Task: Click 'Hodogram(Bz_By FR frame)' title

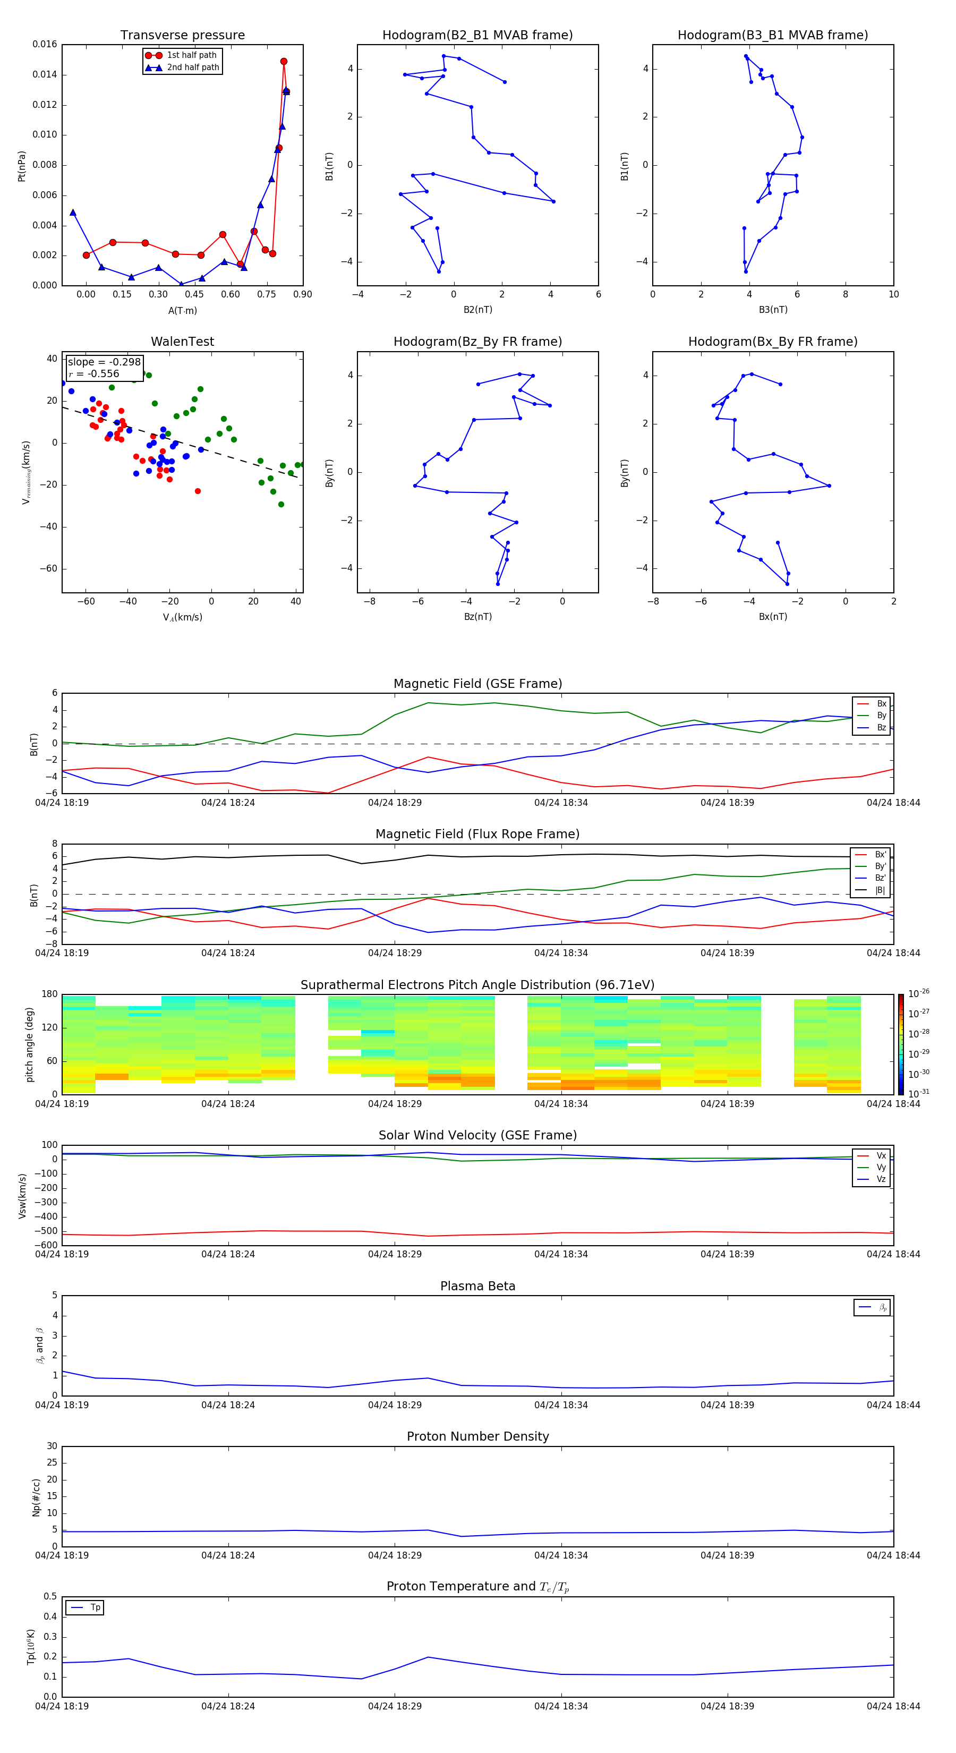Action: point(477,342)
